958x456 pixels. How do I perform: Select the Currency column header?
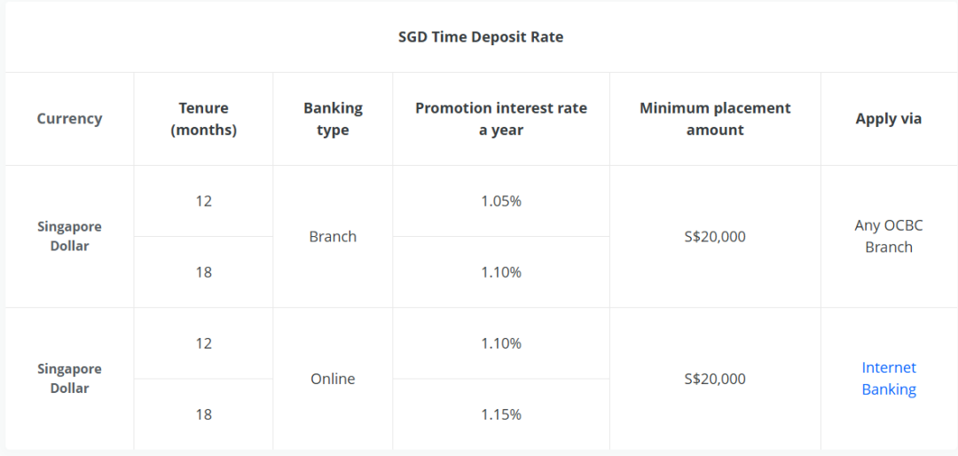pos(69,119)
